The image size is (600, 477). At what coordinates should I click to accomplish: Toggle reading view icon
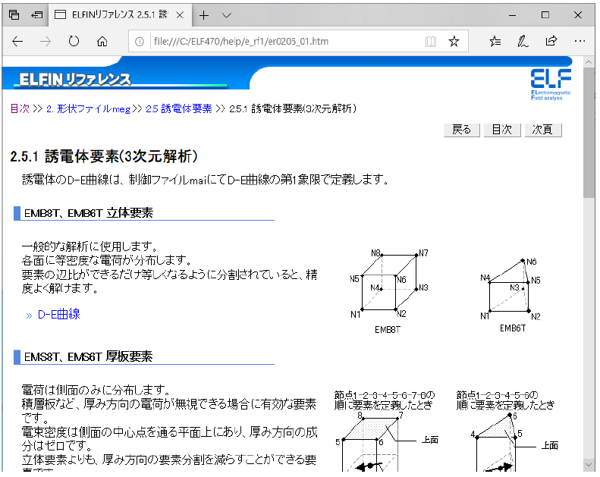pos(431,41)
